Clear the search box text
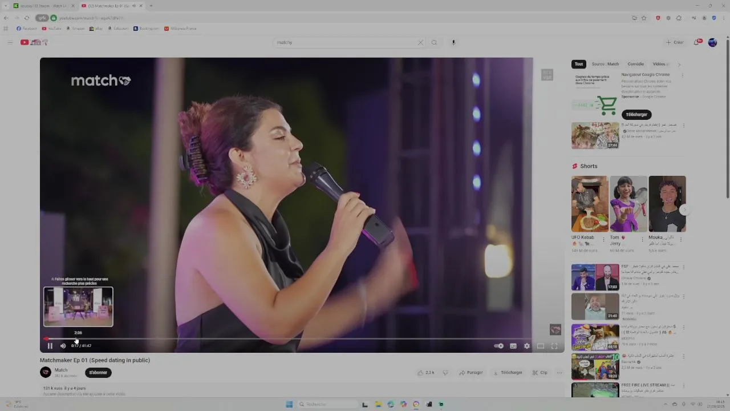The height and width of the screenshot is (411, 730). (x=420, y=42)
